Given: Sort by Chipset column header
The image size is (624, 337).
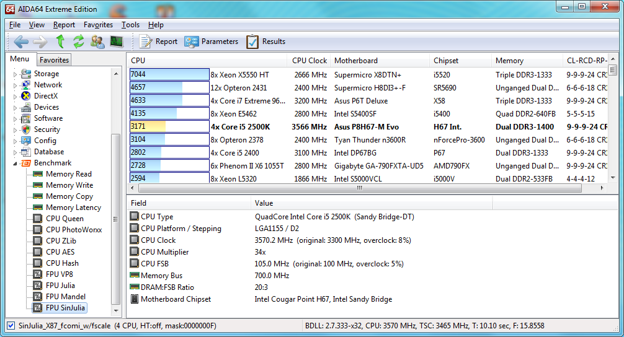Looking at the screenshot, I should 460,61.
